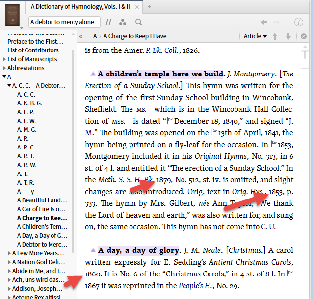Expand Addison, Joseph group
Image resolution: width=313 pixels, height=299 pixels.
[9, 289]
